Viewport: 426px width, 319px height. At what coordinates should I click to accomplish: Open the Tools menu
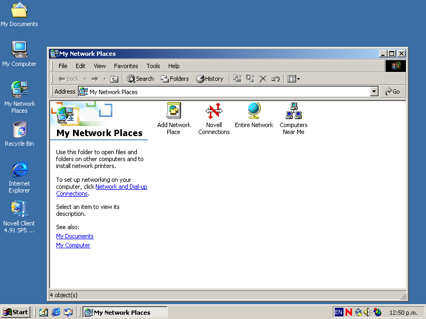153,66
